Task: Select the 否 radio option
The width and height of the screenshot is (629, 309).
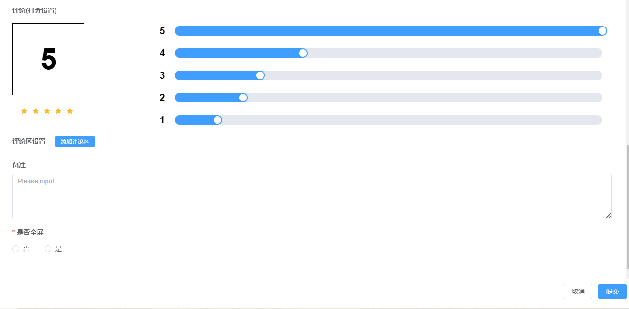Action: click(x=16, y=249)
